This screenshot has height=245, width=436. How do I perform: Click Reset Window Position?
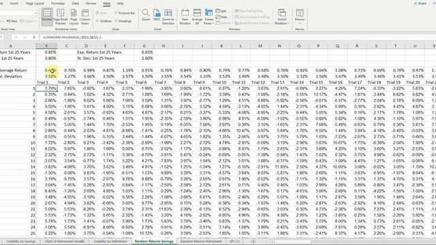[253, 23]
